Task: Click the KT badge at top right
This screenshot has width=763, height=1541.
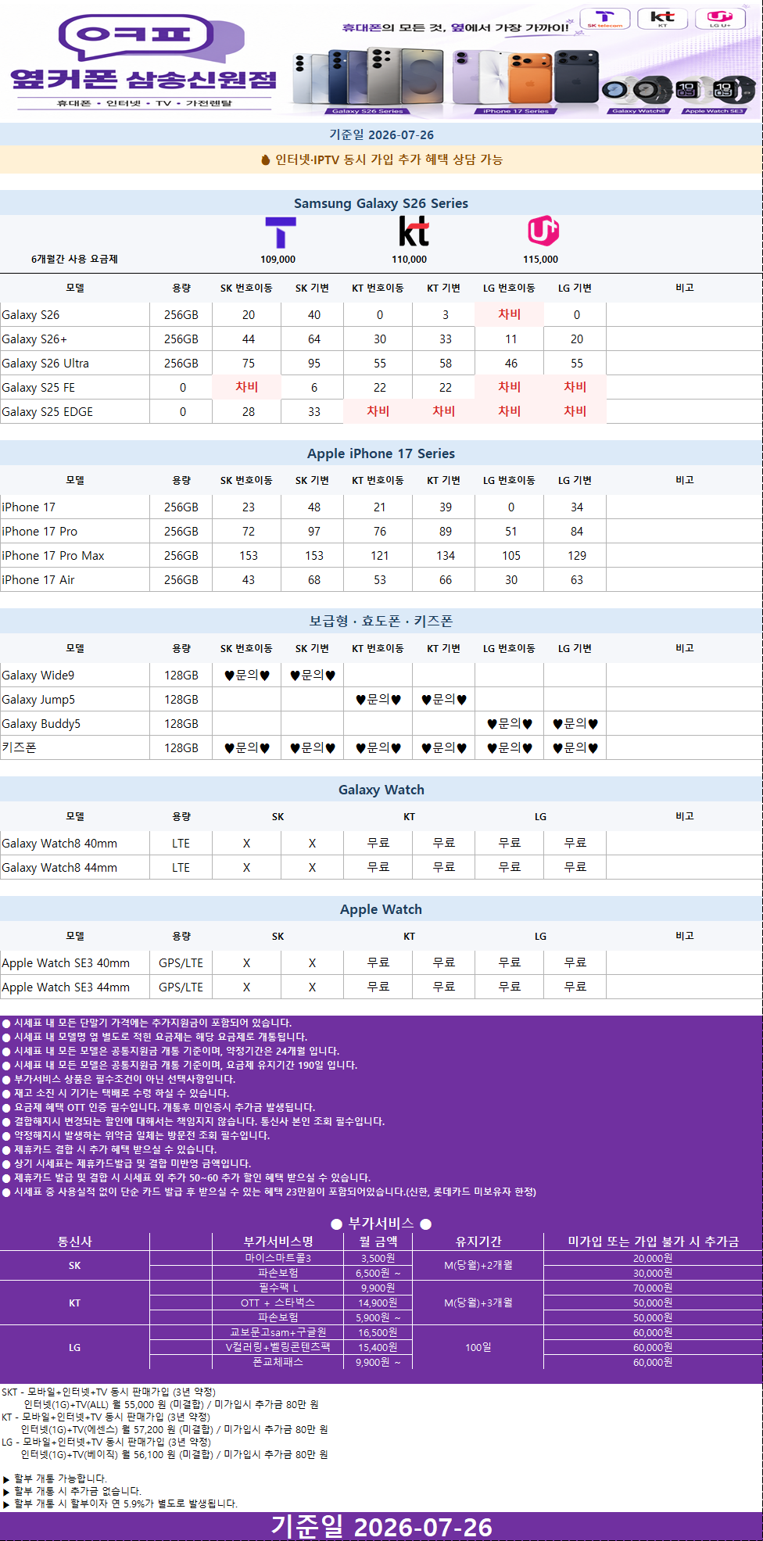Action: [x=662, y=19]
